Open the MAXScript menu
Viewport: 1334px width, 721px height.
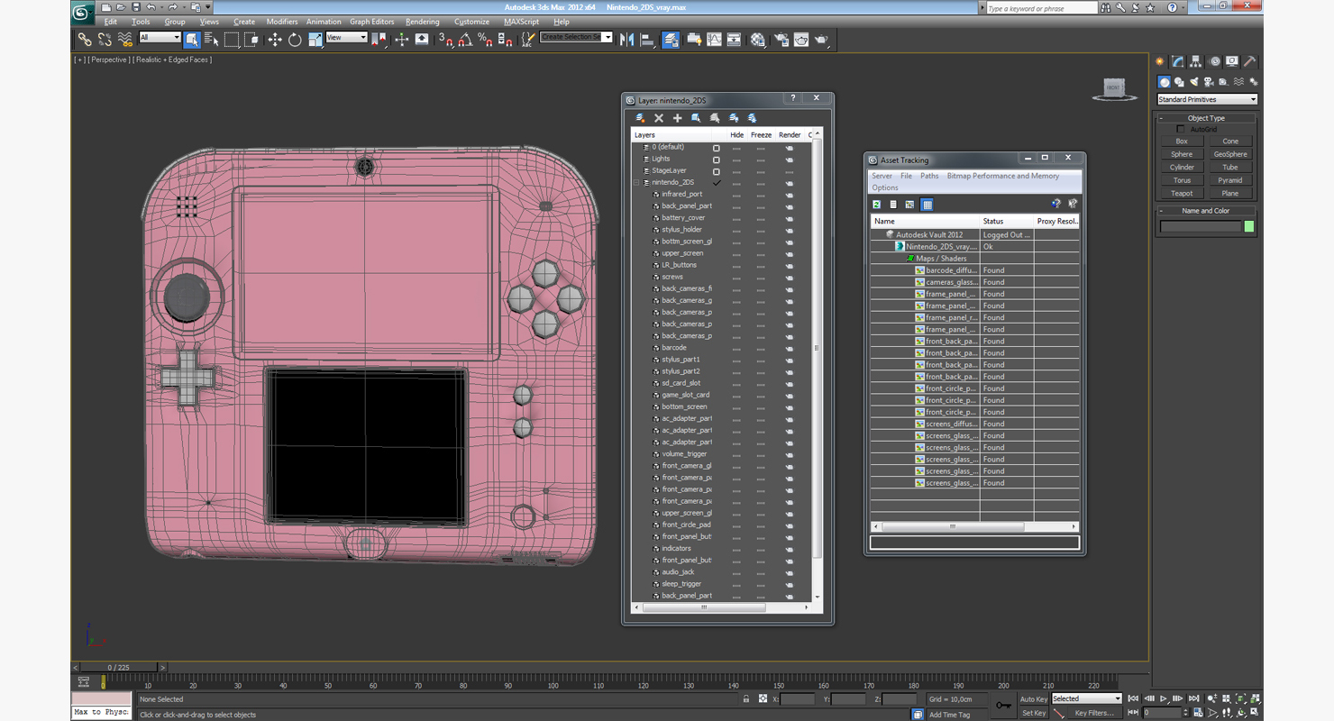[x=521, y=22]
